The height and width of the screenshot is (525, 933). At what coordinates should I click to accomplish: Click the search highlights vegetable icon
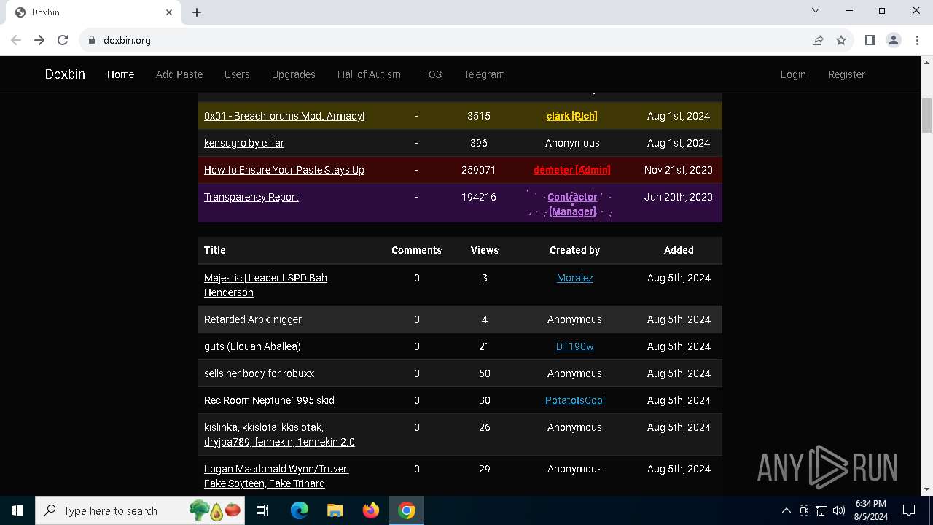(x=215, y=510)
